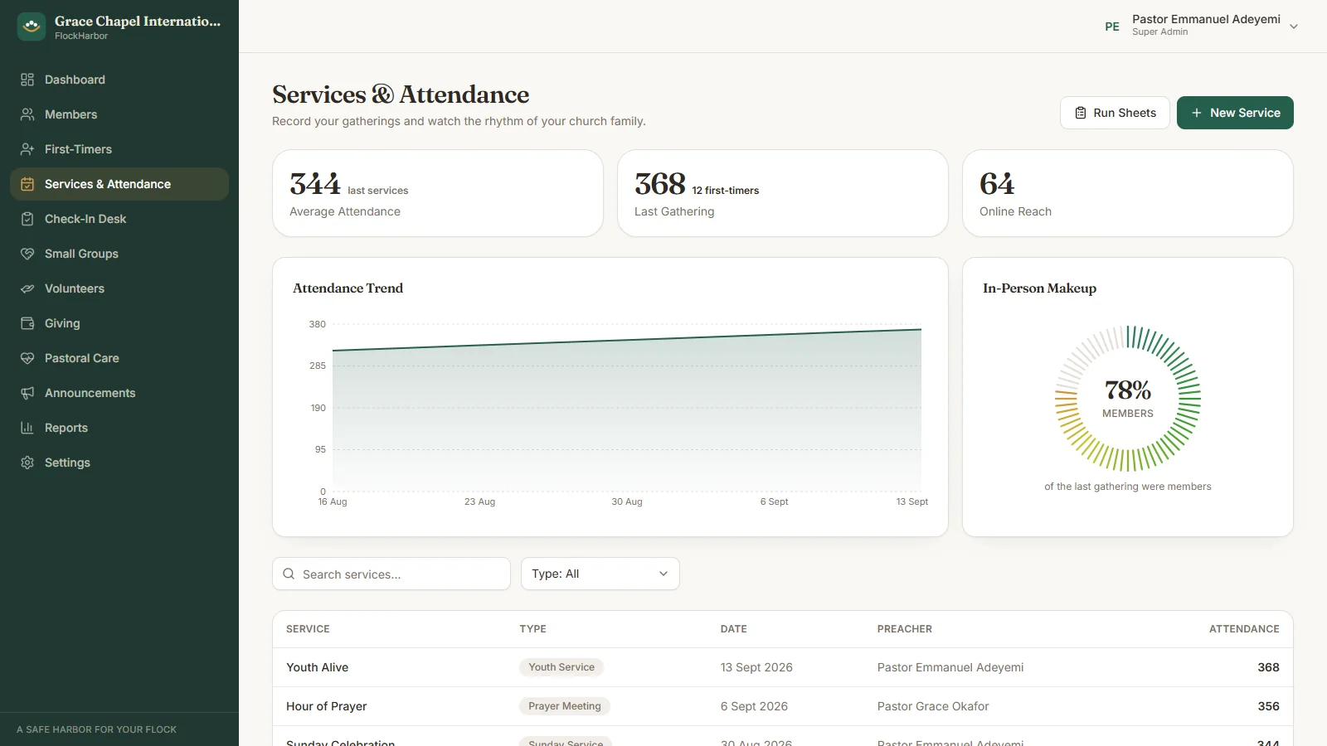Click the Prayer Meeting type badge
This screenshot has height=746, width=1327.
[565, 706]
